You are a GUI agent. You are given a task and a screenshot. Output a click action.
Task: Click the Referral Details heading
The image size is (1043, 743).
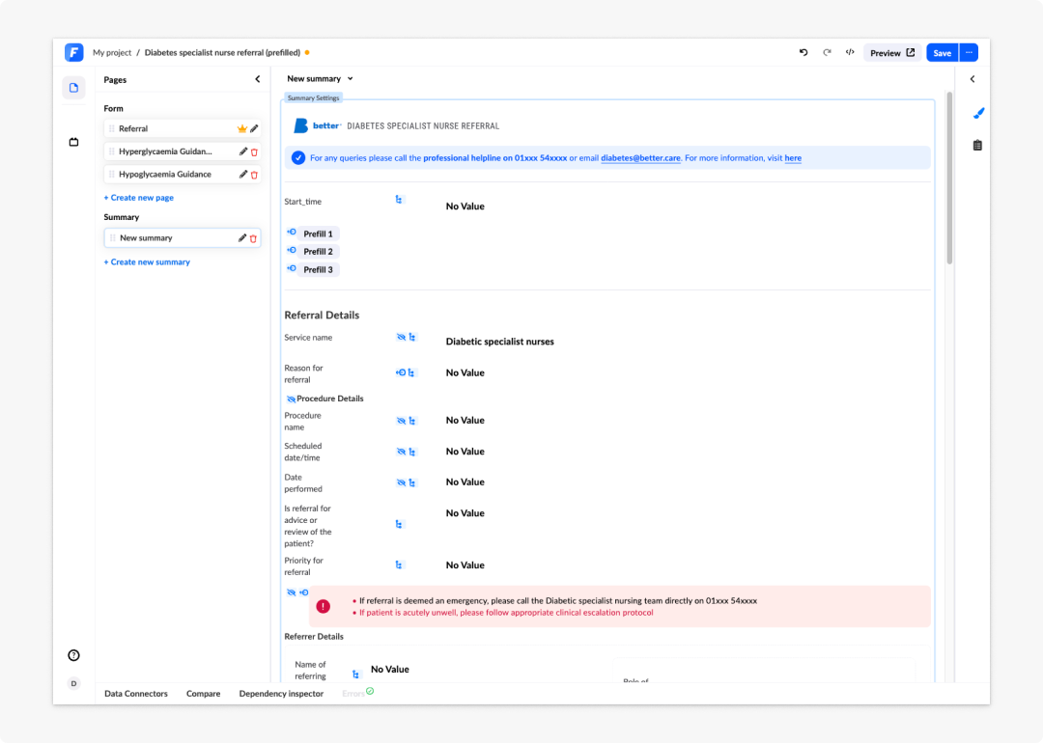(322, 315)
